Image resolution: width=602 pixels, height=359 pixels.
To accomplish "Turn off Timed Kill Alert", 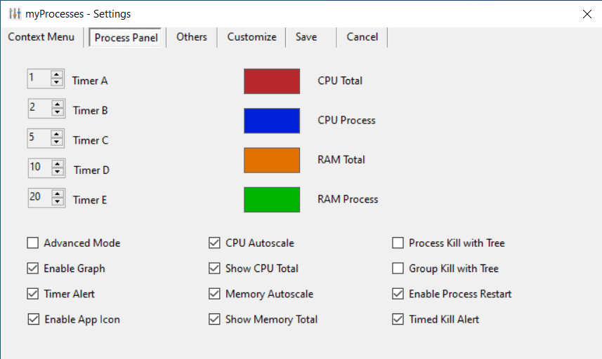I will click(398, 319).
